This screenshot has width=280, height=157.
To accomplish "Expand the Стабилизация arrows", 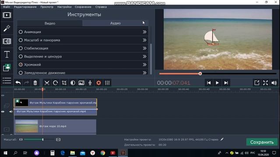I will pyautogui.click(x=144, y=48).
